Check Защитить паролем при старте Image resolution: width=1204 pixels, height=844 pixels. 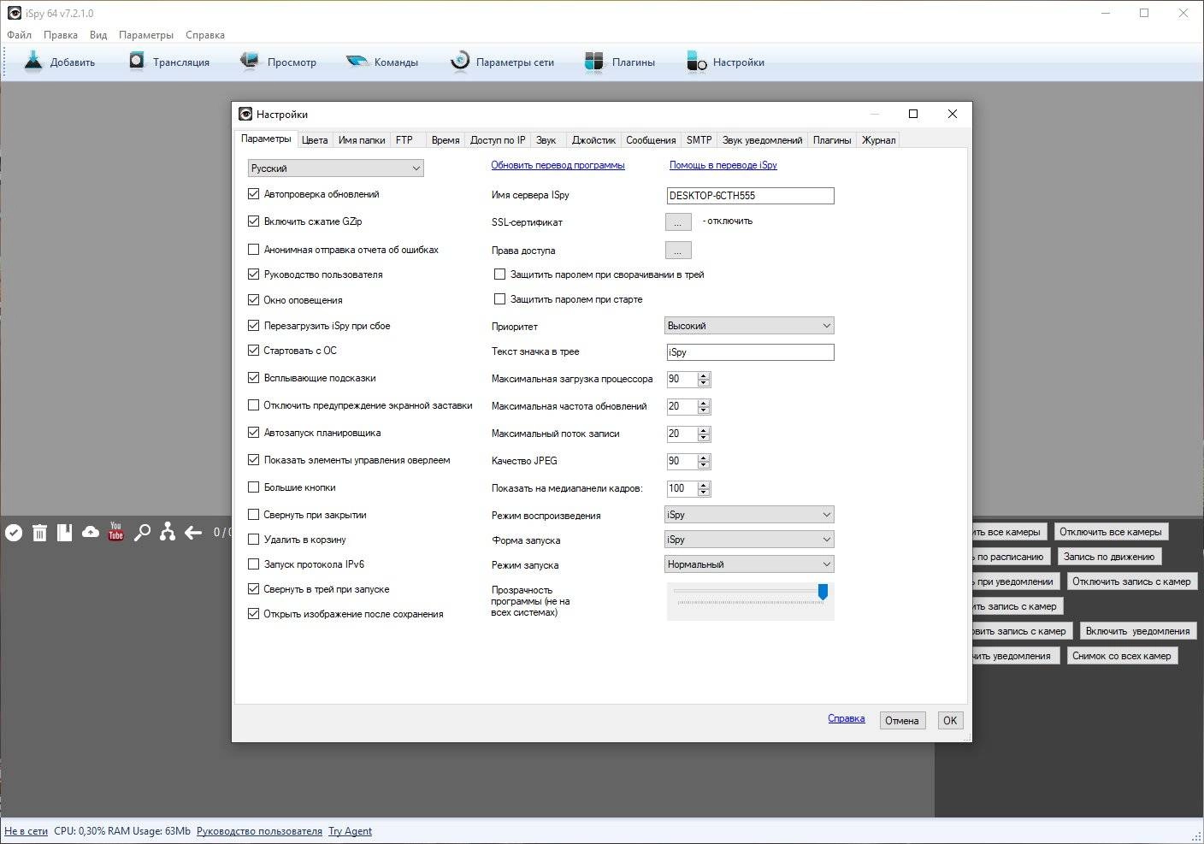click(x=499, y=299)
